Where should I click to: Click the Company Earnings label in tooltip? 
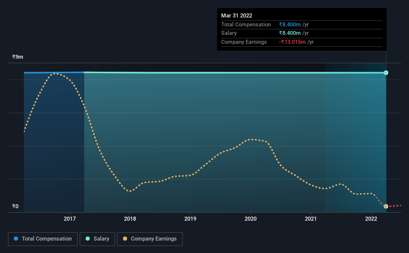[244, 42]
